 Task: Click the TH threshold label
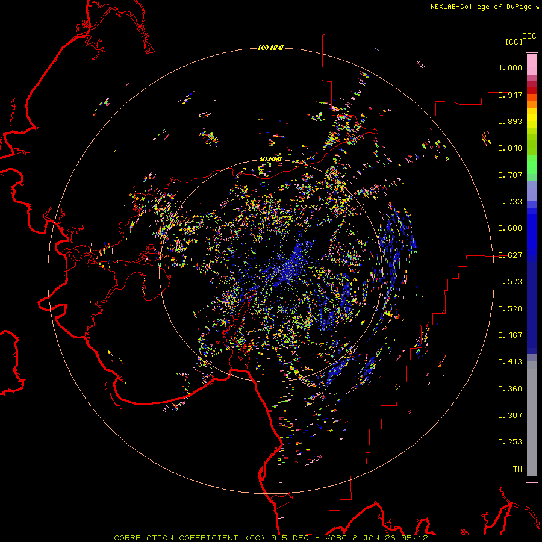tap(517, 469)
